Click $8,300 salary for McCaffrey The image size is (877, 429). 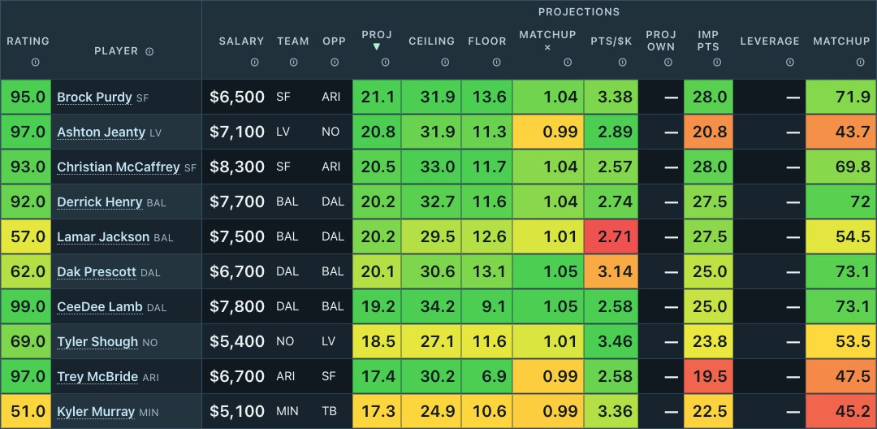(237, 167)
